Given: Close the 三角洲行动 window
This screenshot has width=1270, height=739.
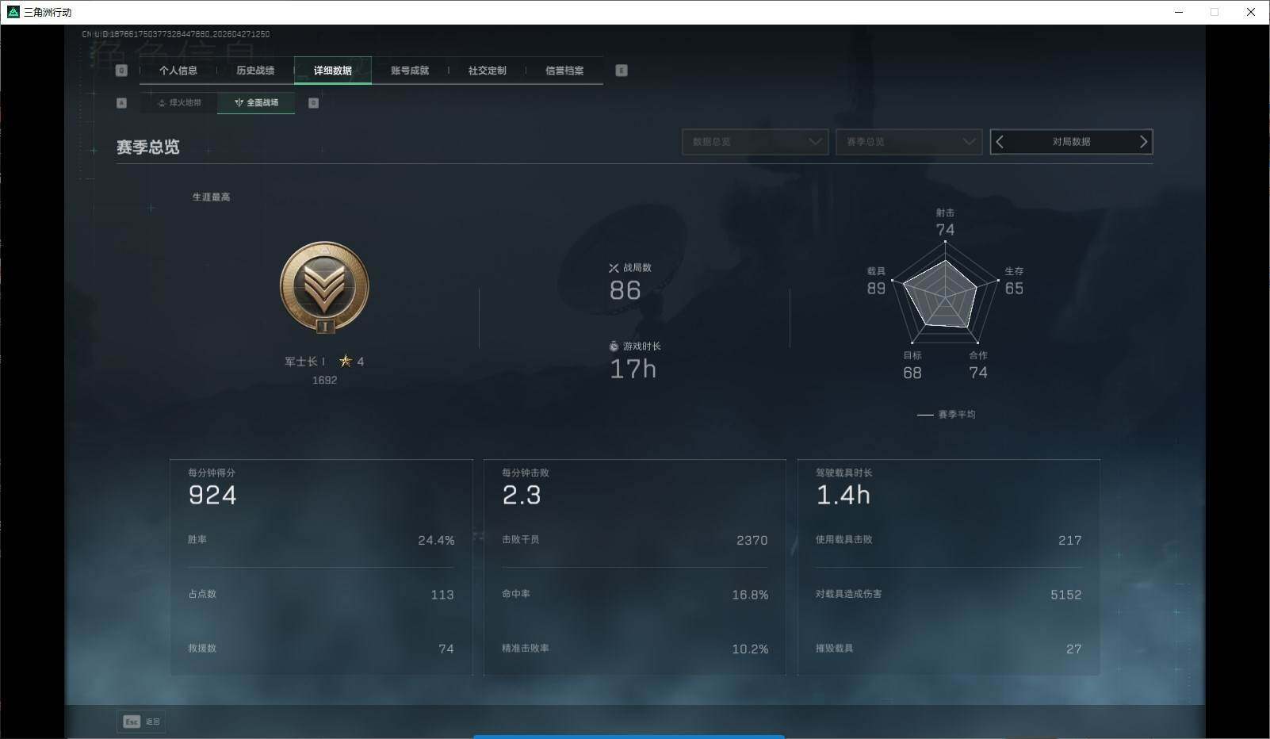Looking at the screenshot, I should point(1251,12).
